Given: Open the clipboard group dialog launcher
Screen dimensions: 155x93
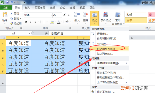Looking at the screenshot, I should [x=21, y=28].
